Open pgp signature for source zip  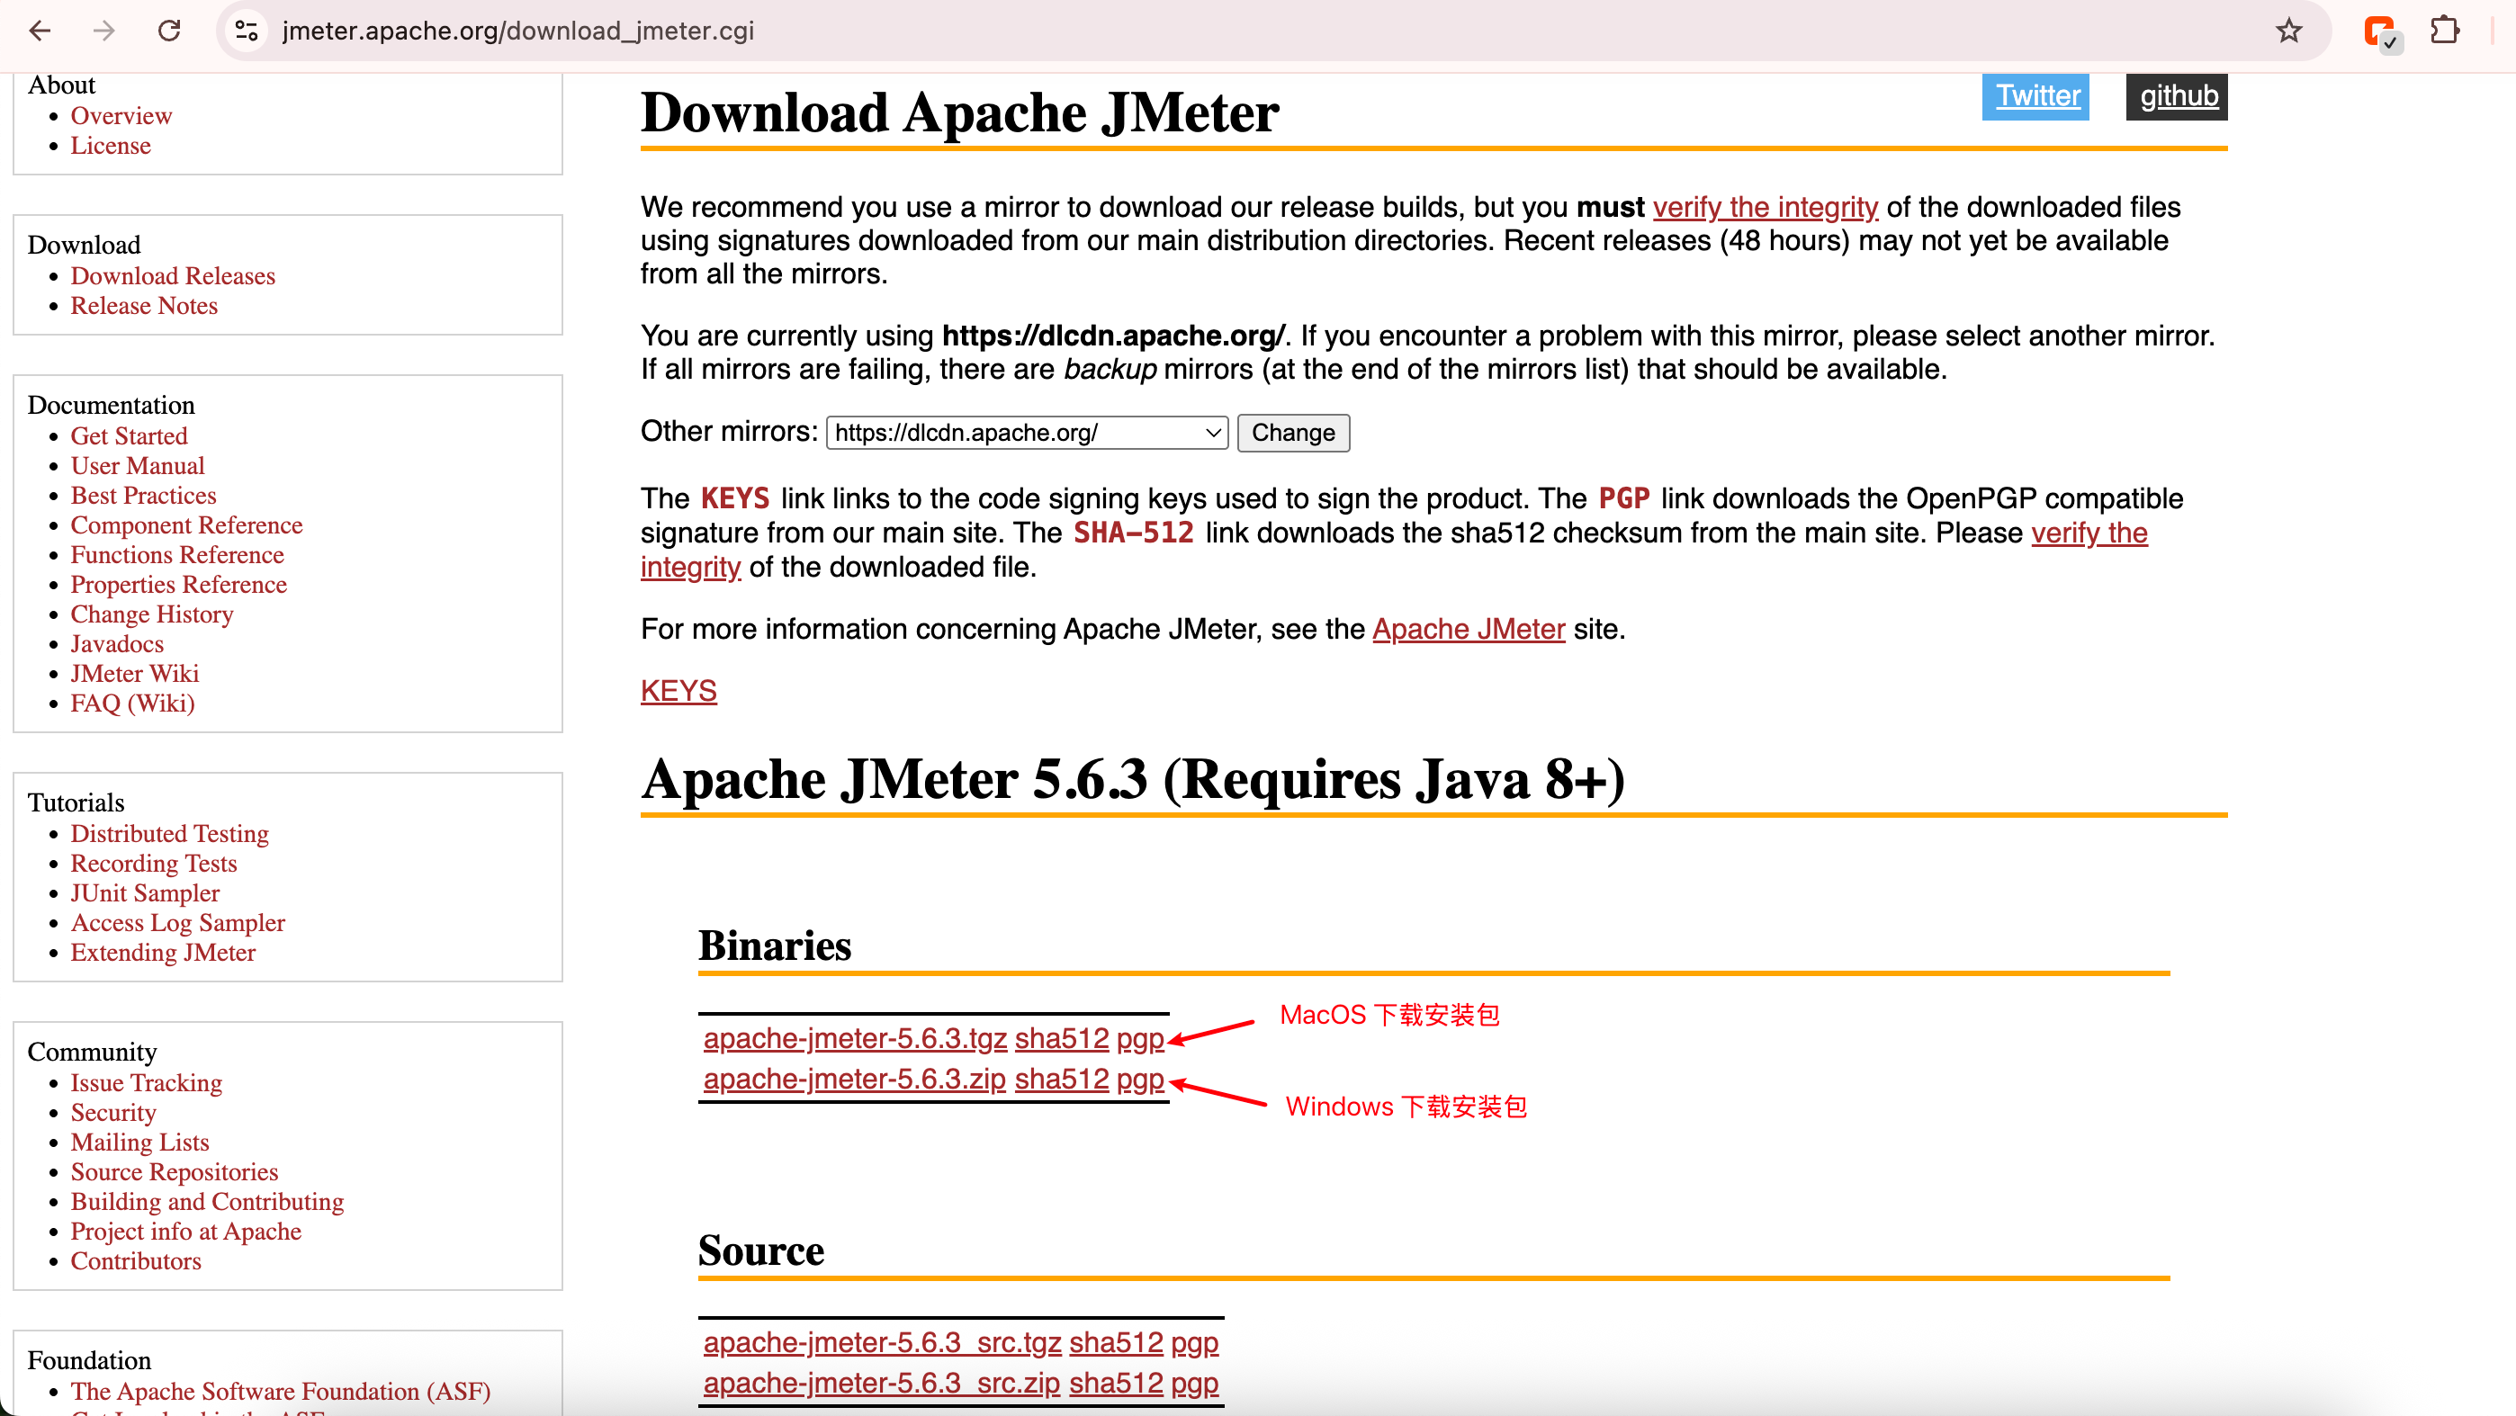point(1194,1384)
